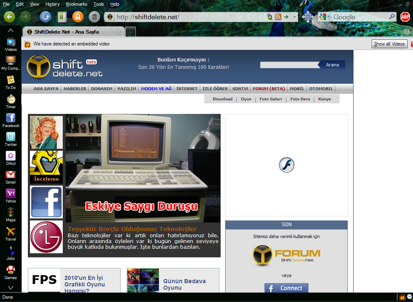The width and height of the screenshot is (413, 302).
Task: Open Orkut from the sidebar
Action: 11,158
